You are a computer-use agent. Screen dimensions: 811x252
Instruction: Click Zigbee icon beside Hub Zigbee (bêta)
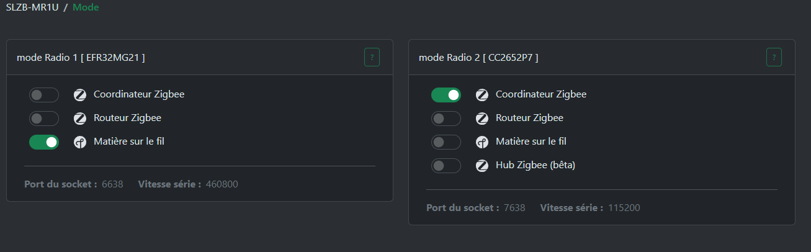pyautogui.click(x=482, y=166)
